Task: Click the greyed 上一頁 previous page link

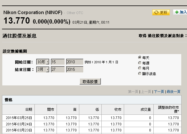Action: [x=146, y=92]
